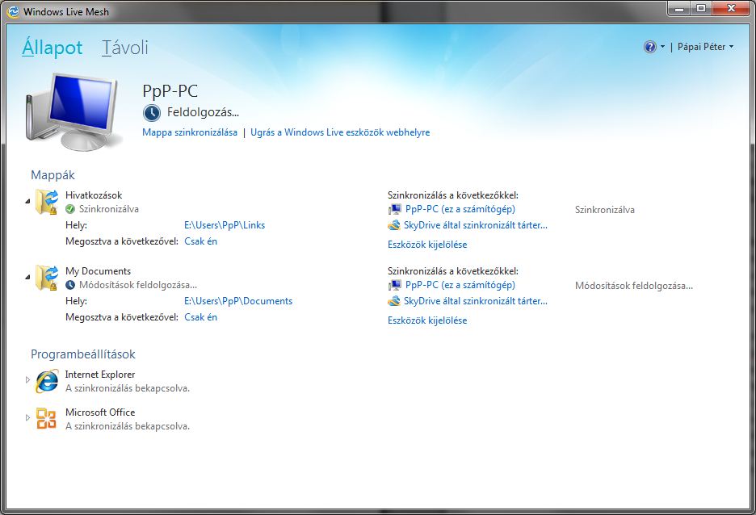Click the clock icon beside Feldolgozás
Viewport: 756px width, 515px height.
coord(151,113)
